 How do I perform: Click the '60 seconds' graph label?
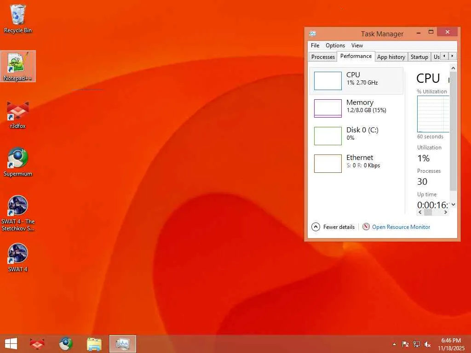(430, 137)
